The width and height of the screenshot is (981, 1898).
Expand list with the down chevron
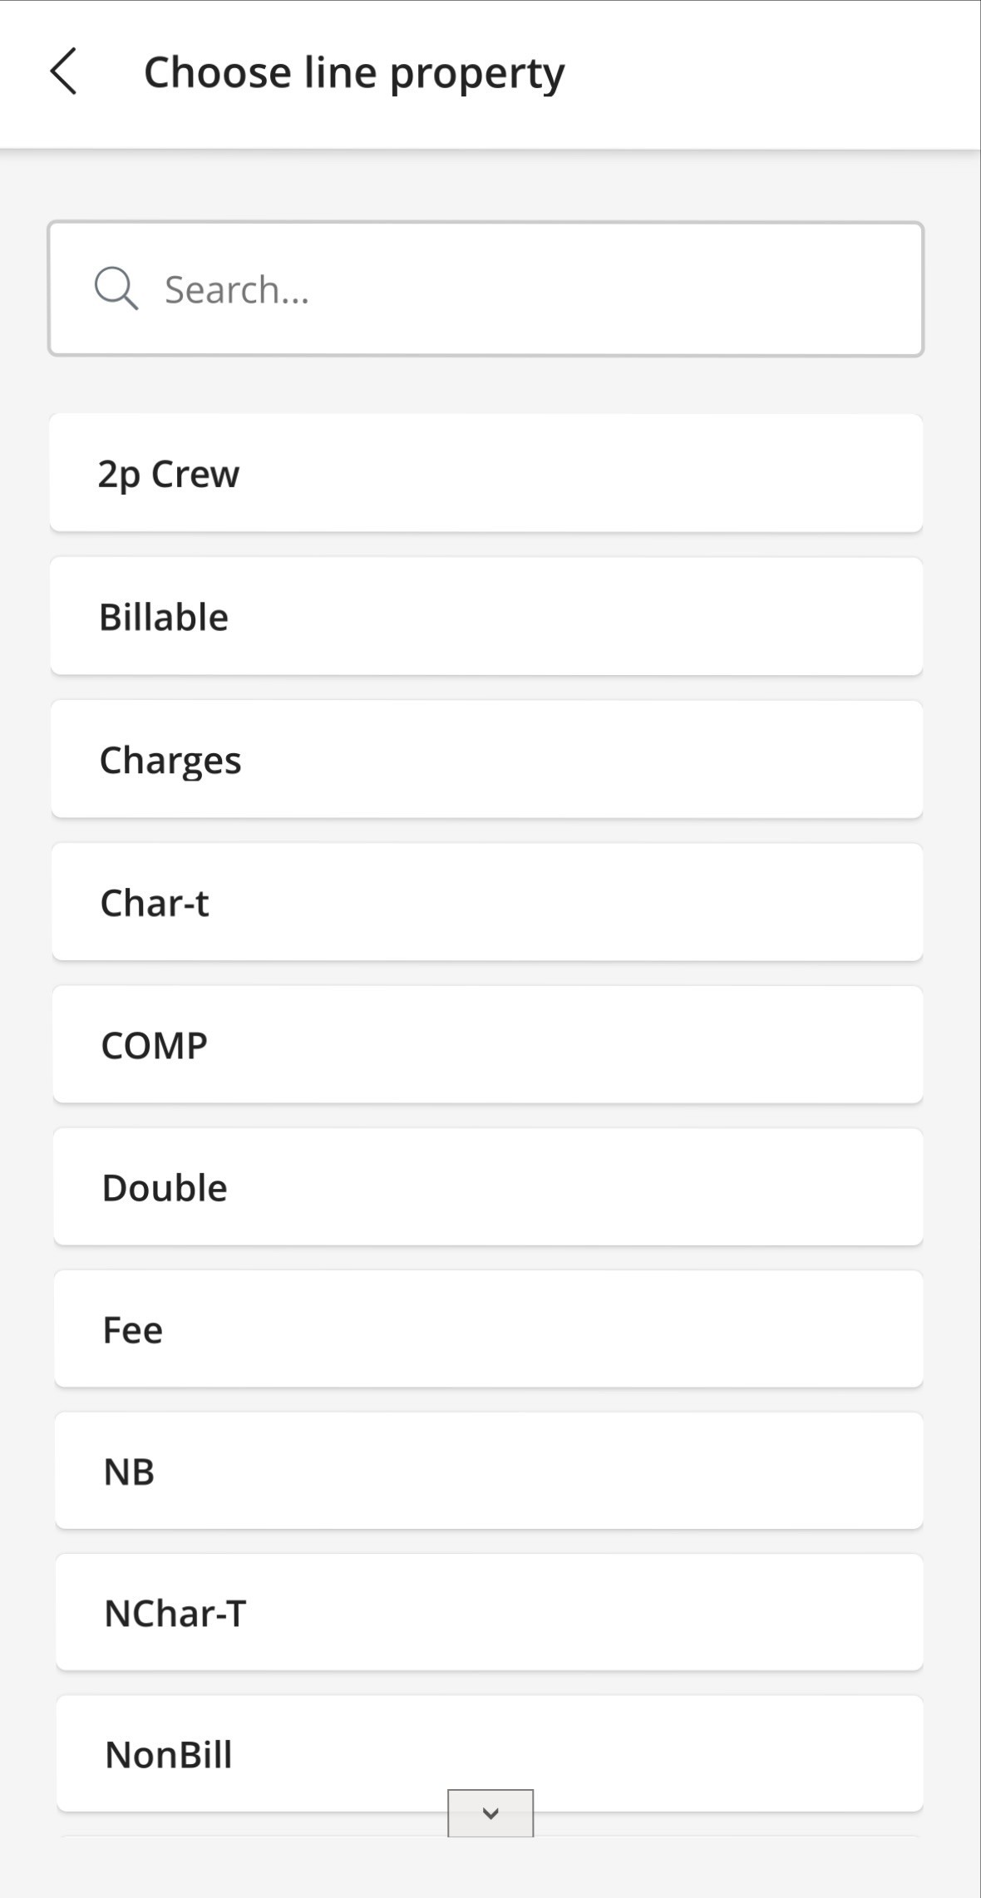point(491,1813)
